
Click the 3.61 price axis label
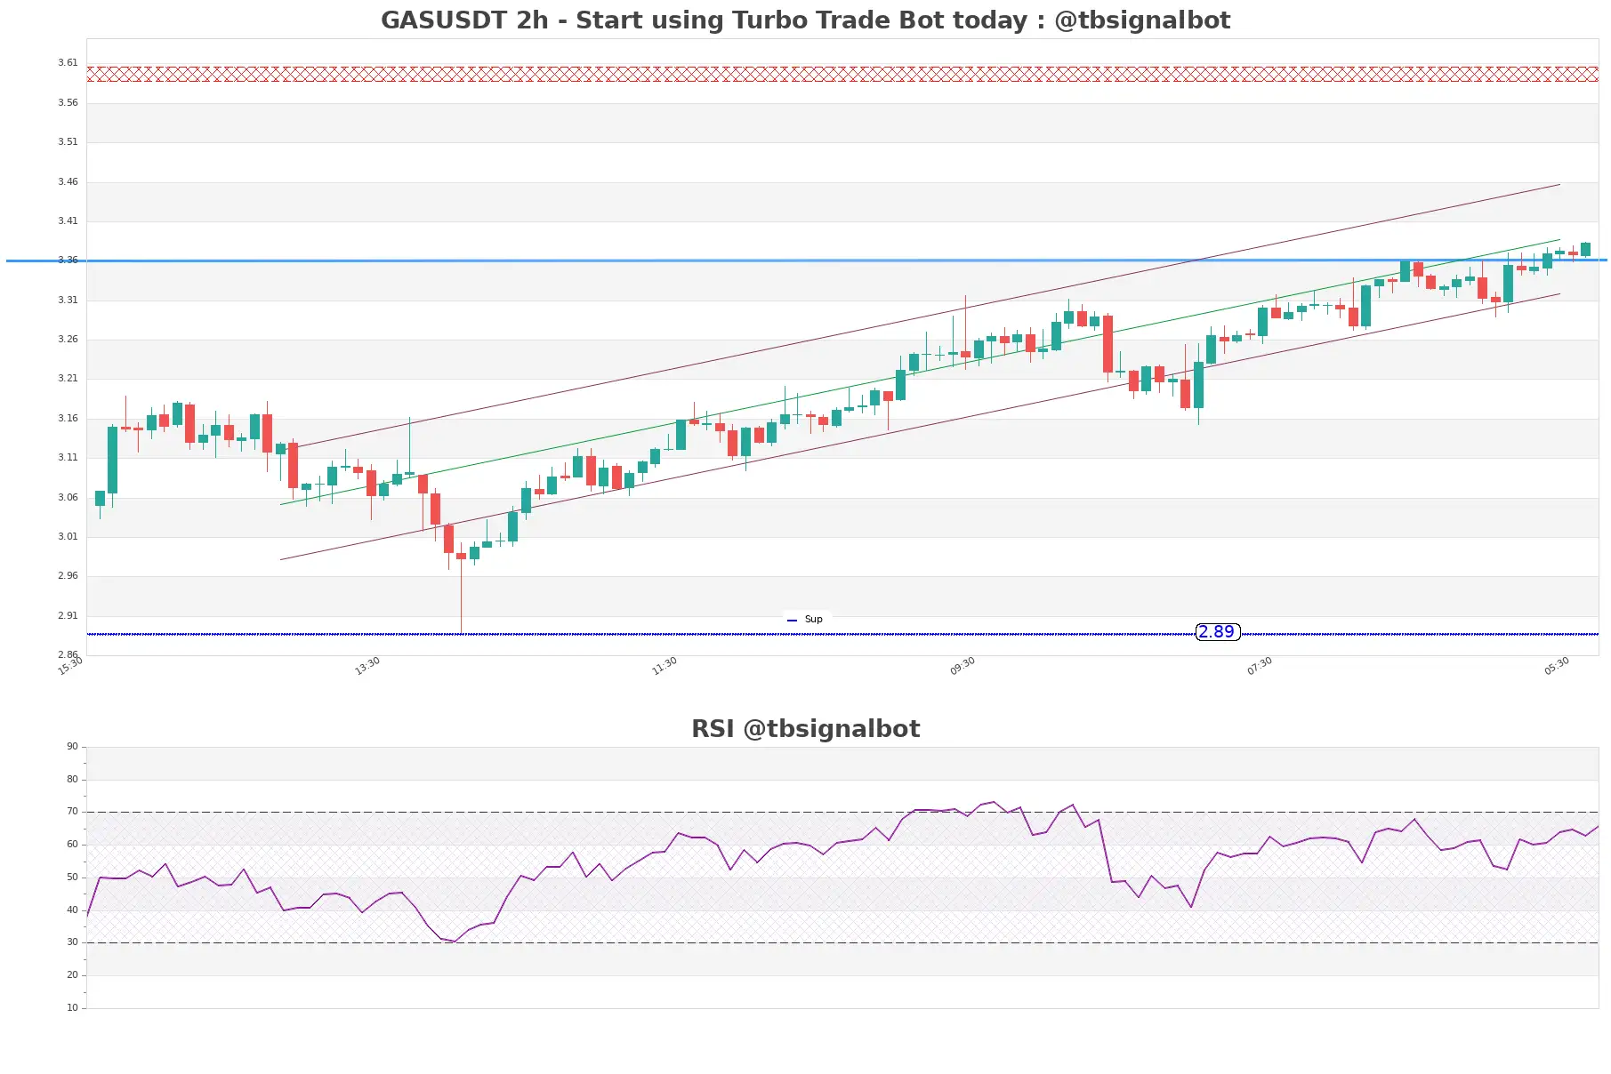pyautogui.click(x=68, y=63)
